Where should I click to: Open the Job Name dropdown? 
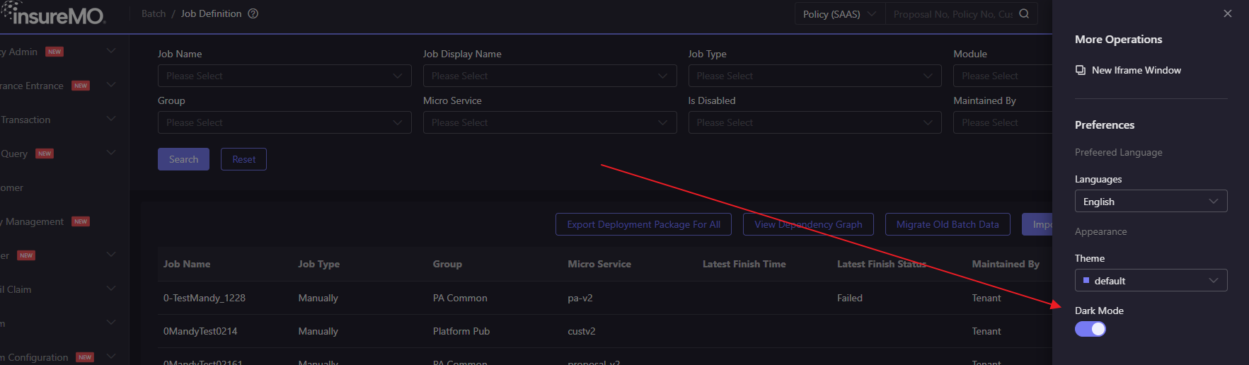coord(284,76)
